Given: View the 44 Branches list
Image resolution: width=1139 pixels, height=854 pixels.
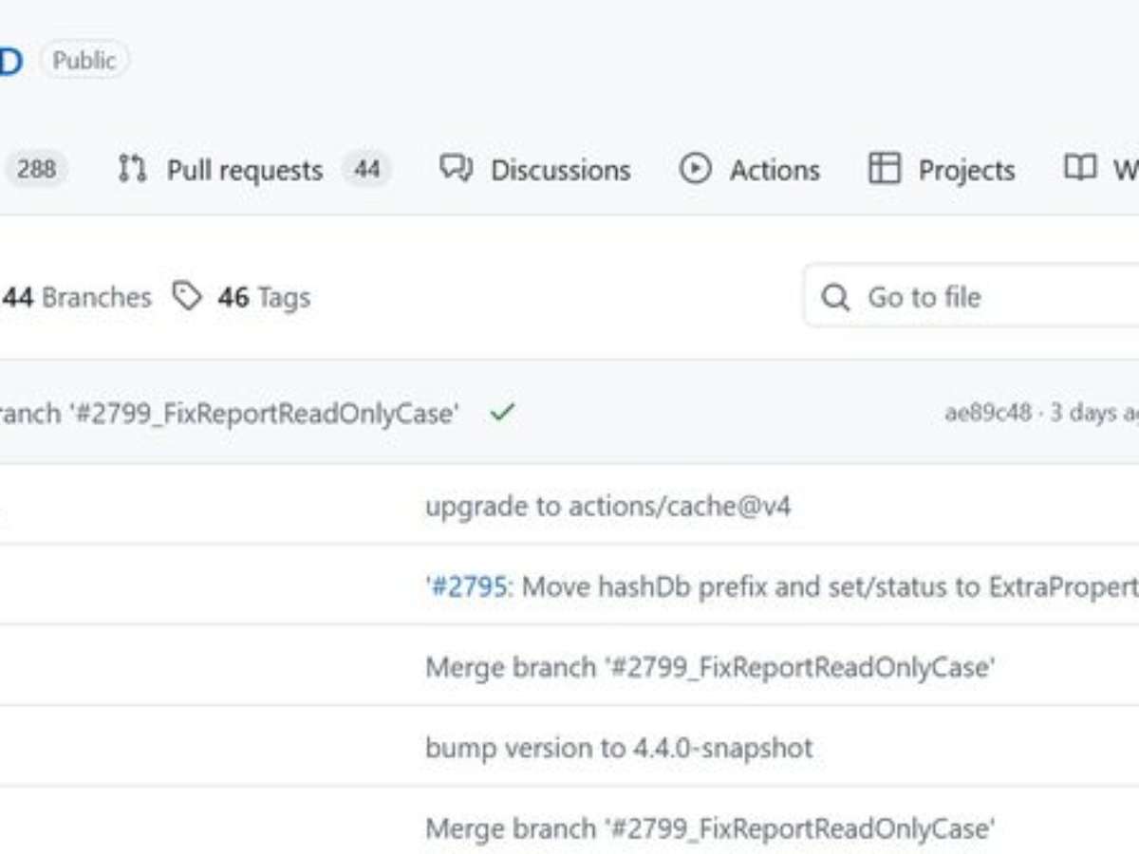Looking at the screenshot, I should 76,298.
